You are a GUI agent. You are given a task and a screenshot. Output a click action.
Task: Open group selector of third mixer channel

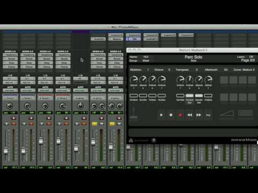pos(45,98)
